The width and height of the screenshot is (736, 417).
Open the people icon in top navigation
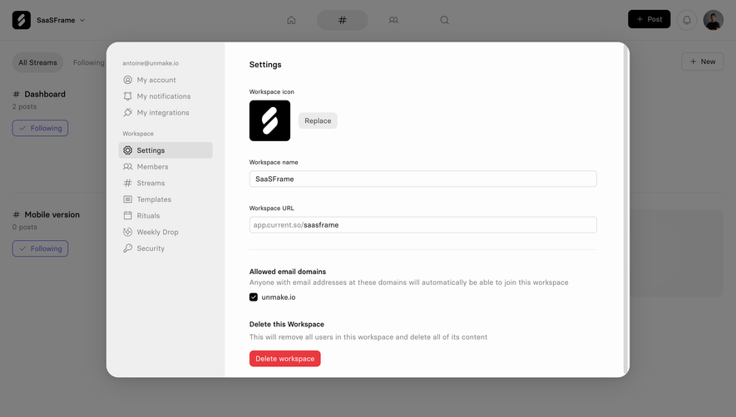click(393, 20)
